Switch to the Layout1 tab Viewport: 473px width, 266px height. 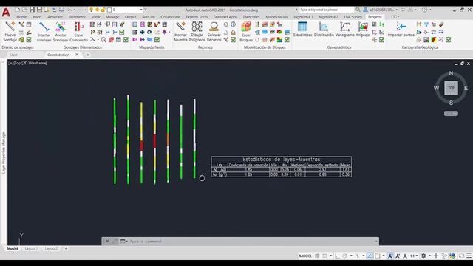(x=31, y=248)
